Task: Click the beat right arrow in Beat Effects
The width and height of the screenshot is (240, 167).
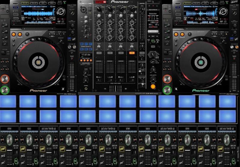Action: [x=157, y=36]
